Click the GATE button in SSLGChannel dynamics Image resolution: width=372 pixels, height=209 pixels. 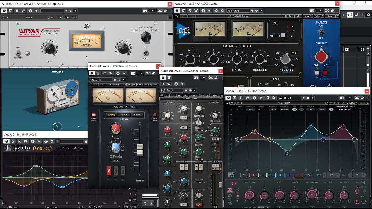point(215,139)
